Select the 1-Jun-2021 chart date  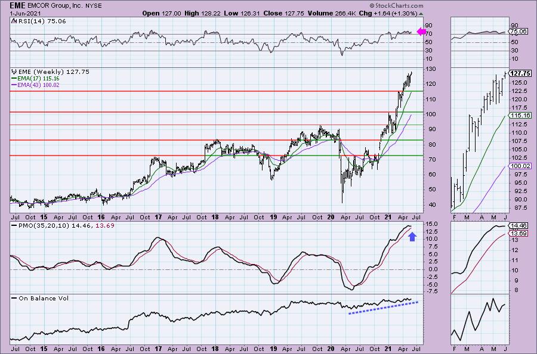click(x=25, y=14)
